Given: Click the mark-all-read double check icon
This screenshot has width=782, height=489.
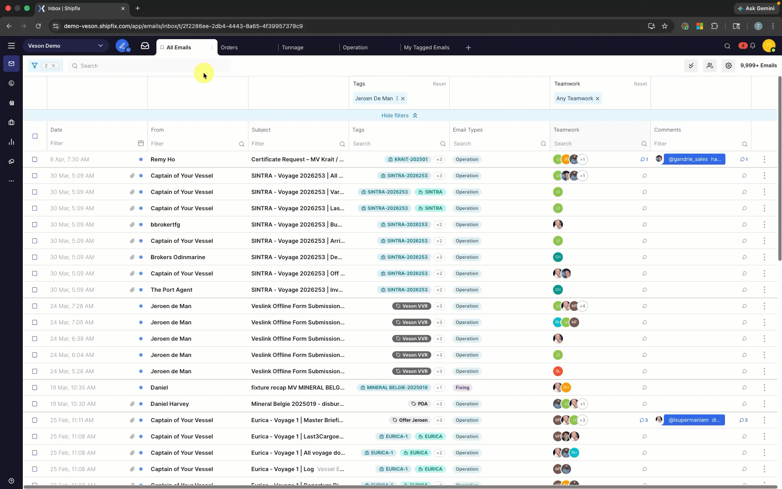Looking at the screenshot, I should coord(691,66).
